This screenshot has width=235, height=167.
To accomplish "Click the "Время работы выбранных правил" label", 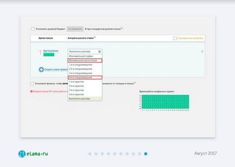I will click(x=157, y=91).
